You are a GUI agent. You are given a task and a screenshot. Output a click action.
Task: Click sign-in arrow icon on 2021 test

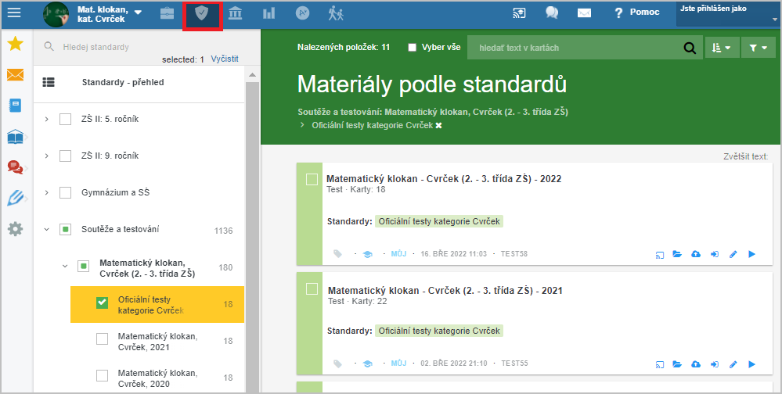coord(714,364)
